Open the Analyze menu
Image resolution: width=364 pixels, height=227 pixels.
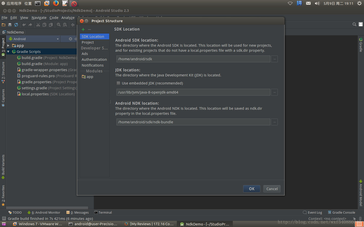tap(68, 18)
